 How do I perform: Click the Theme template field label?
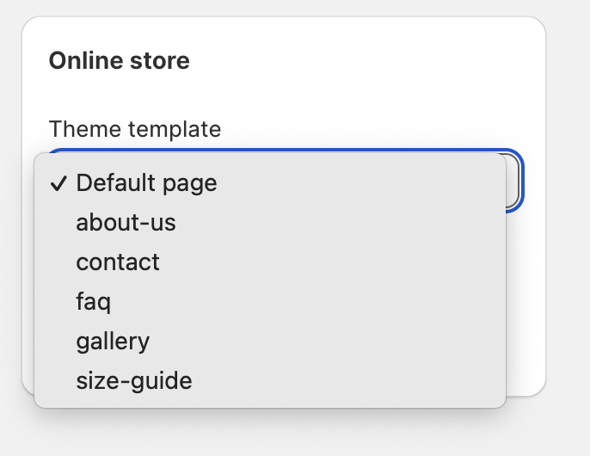tap(135, 129)
